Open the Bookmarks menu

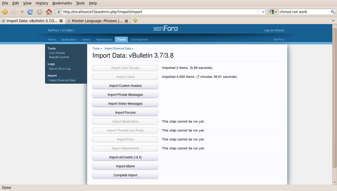[x=62, y=3]
